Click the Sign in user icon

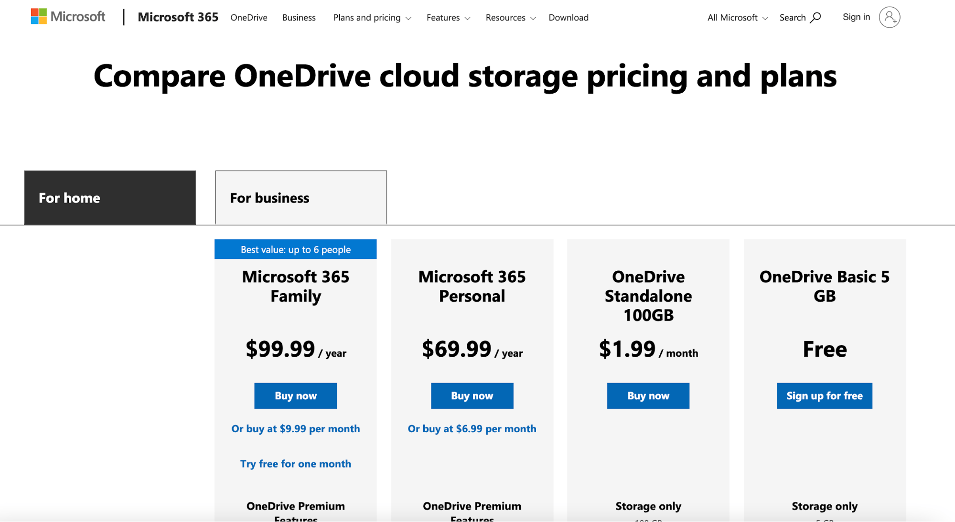pyautogui.click(x=890, y=17)
